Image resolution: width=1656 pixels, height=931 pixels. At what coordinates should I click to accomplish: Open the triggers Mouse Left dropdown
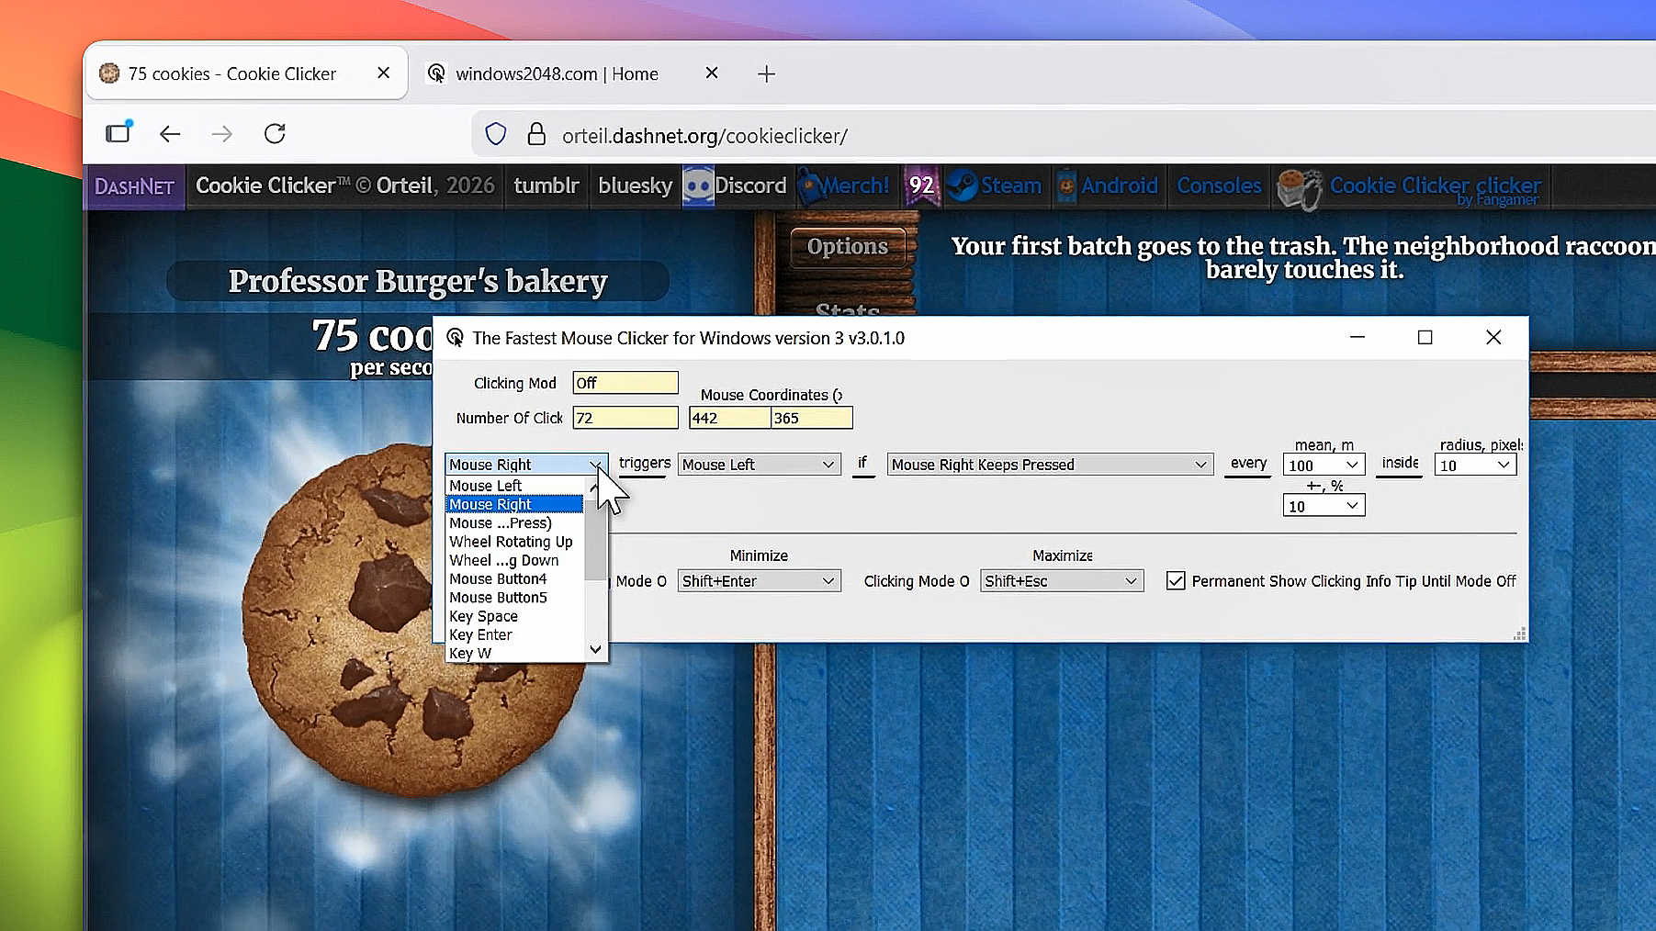click(x=759, y=464)
